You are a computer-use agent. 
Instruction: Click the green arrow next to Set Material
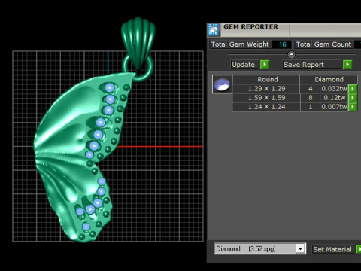[359, 249]
